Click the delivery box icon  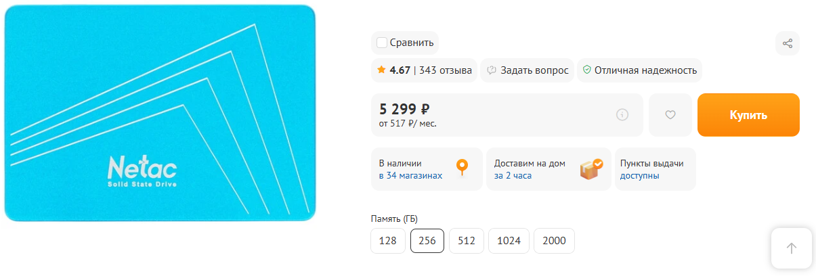tap(590, 168)
